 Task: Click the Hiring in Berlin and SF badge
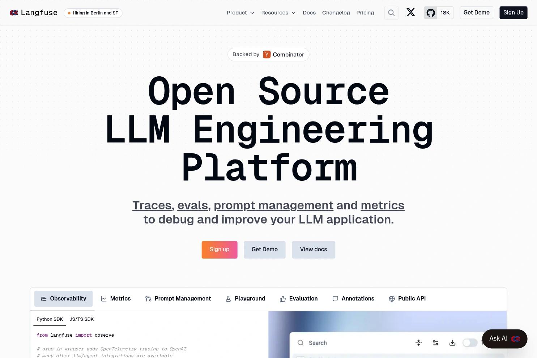[93, 13]
